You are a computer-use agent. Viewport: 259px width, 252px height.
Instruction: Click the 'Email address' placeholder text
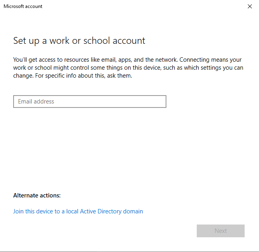pyautogui.click(x=36, y=102)
